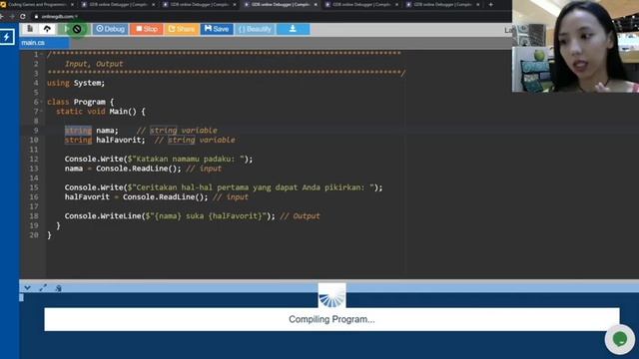Click 'string halFavorit;' declaration on line 10
Viewport: 639px width, 359px height.
pos(105,140)
